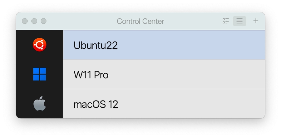Click empty area of highlighted Ubuntu22 row
This screenshot has height=138, width=281.
pyautogui.click(x=190, y=45)
